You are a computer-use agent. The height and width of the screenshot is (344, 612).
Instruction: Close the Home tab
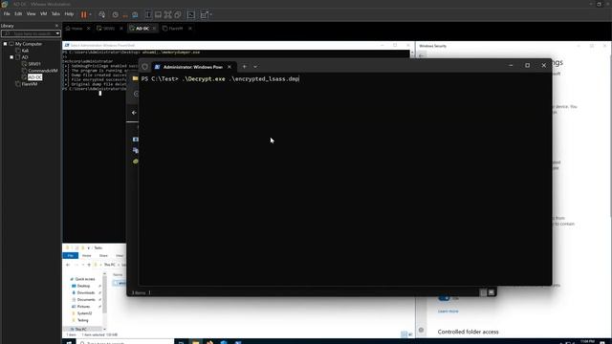pyautogui.click(x=88, y=29)
